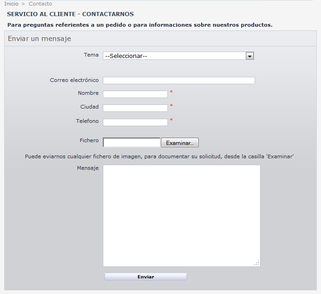Screen dimensions: 321x294
Task: Click the 'Enviar un mensaje' heading
Action: coord(40,39)
